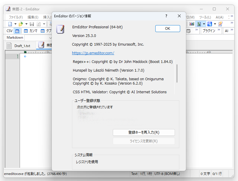The image size is (238, 181).
Task: Toggle the outline view icon
Action: [x=199, y=24]
